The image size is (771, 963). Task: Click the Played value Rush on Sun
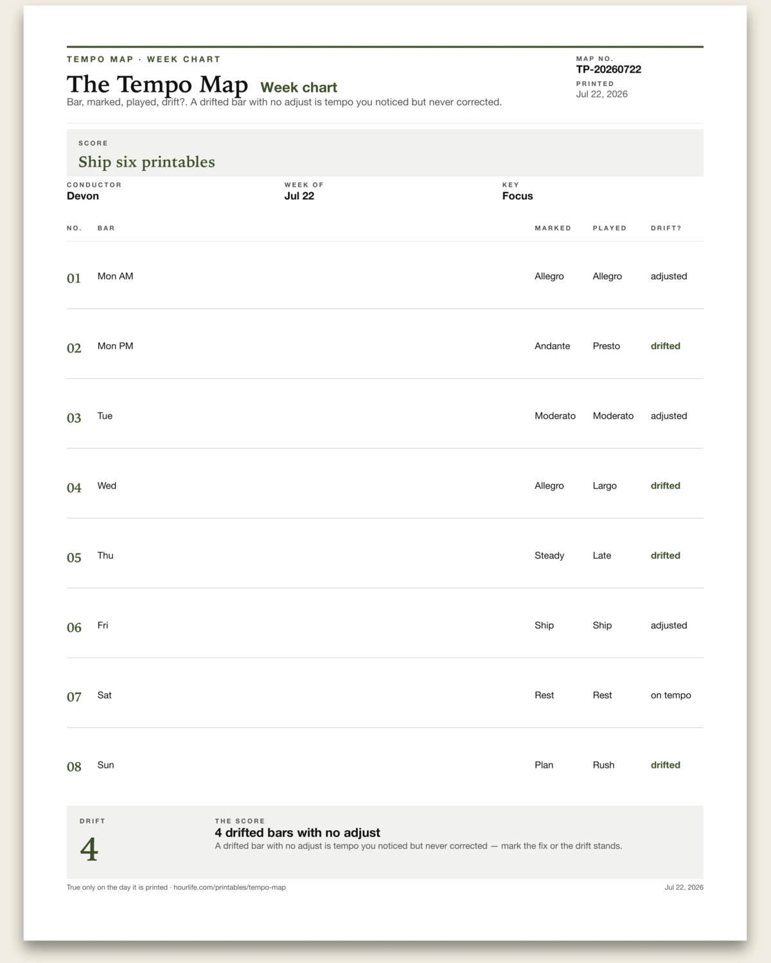603,765
